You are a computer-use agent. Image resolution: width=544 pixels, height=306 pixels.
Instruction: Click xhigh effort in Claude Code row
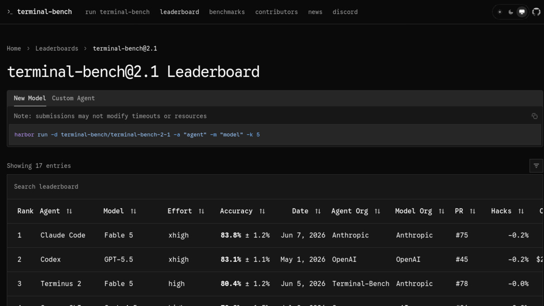(x=178, y=235)
